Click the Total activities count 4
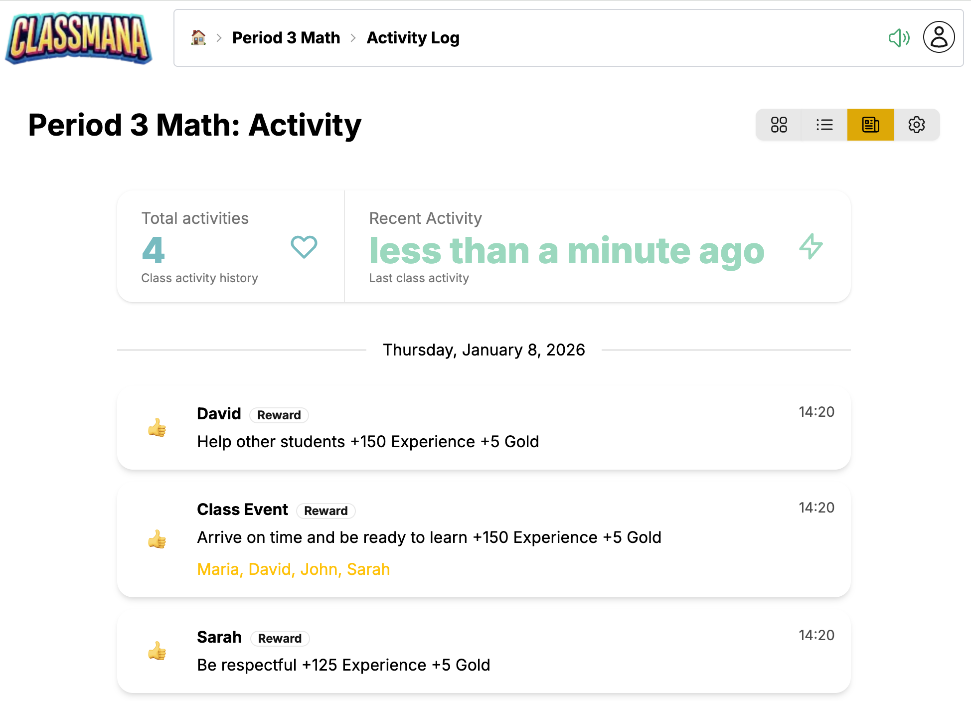The height and width of the screenshot is (701, 971). (153, 250)
